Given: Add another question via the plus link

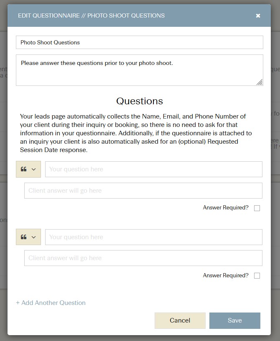Looking at the screenshot, I should pos(51,303).
